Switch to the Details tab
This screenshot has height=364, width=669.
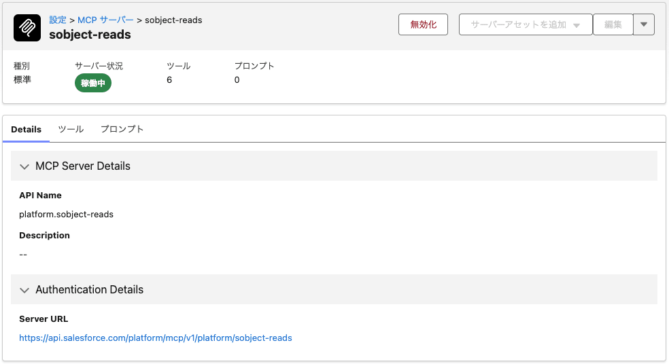pyautogui.click(x=26, y=129)
